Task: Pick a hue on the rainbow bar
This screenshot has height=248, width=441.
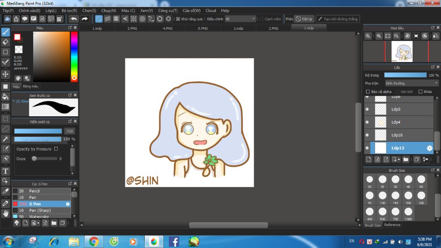Action: (x=74, y=56)
